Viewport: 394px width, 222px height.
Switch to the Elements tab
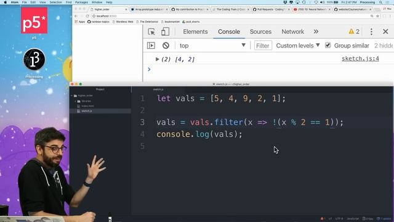coord(195,31)
